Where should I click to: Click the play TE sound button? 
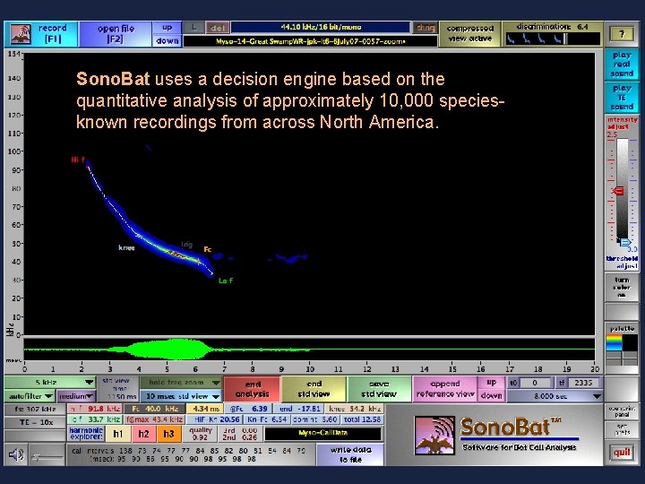[622, 98]
